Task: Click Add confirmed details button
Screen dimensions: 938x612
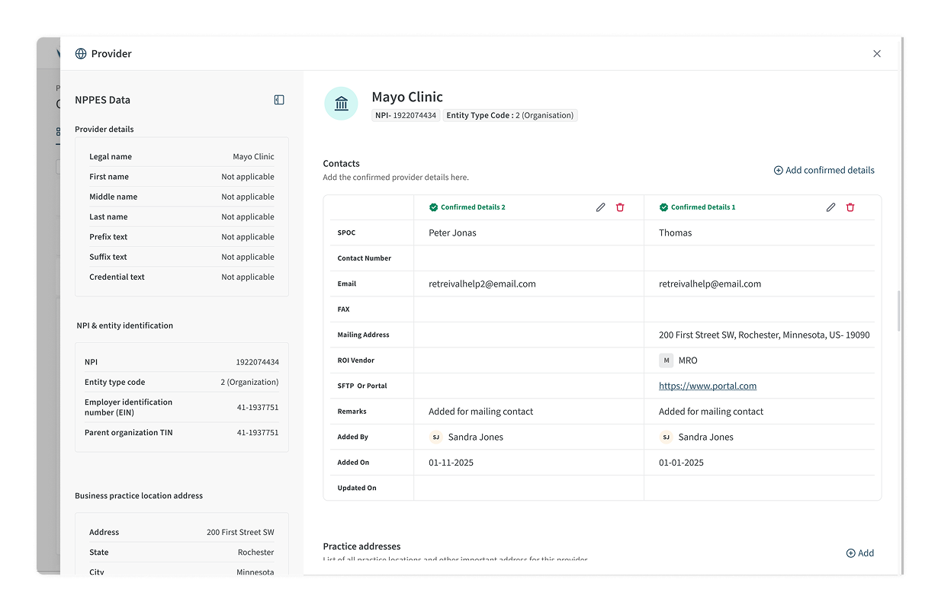Action: point(824,171)
